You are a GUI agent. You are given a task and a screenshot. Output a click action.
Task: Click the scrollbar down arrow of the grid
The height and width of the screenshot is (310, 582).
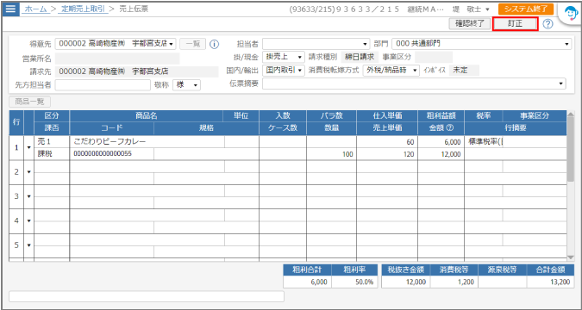[571, 257]
